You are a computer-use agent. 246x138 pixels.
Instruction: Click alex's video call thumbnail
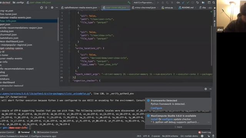click(x=231, y=16)
